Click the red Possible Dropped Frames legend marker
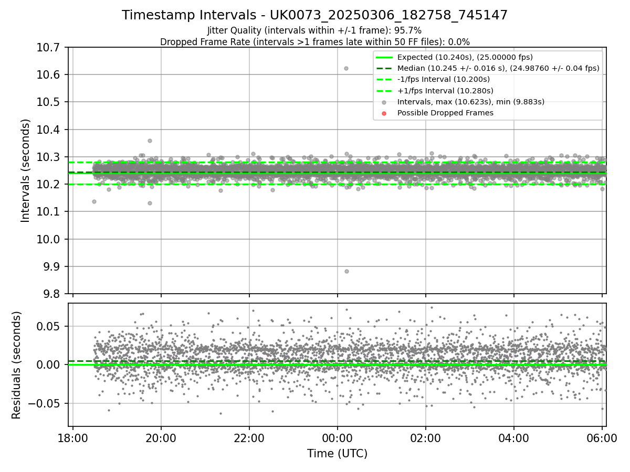This screenshot has width=630, height=472. pos(384,113)
